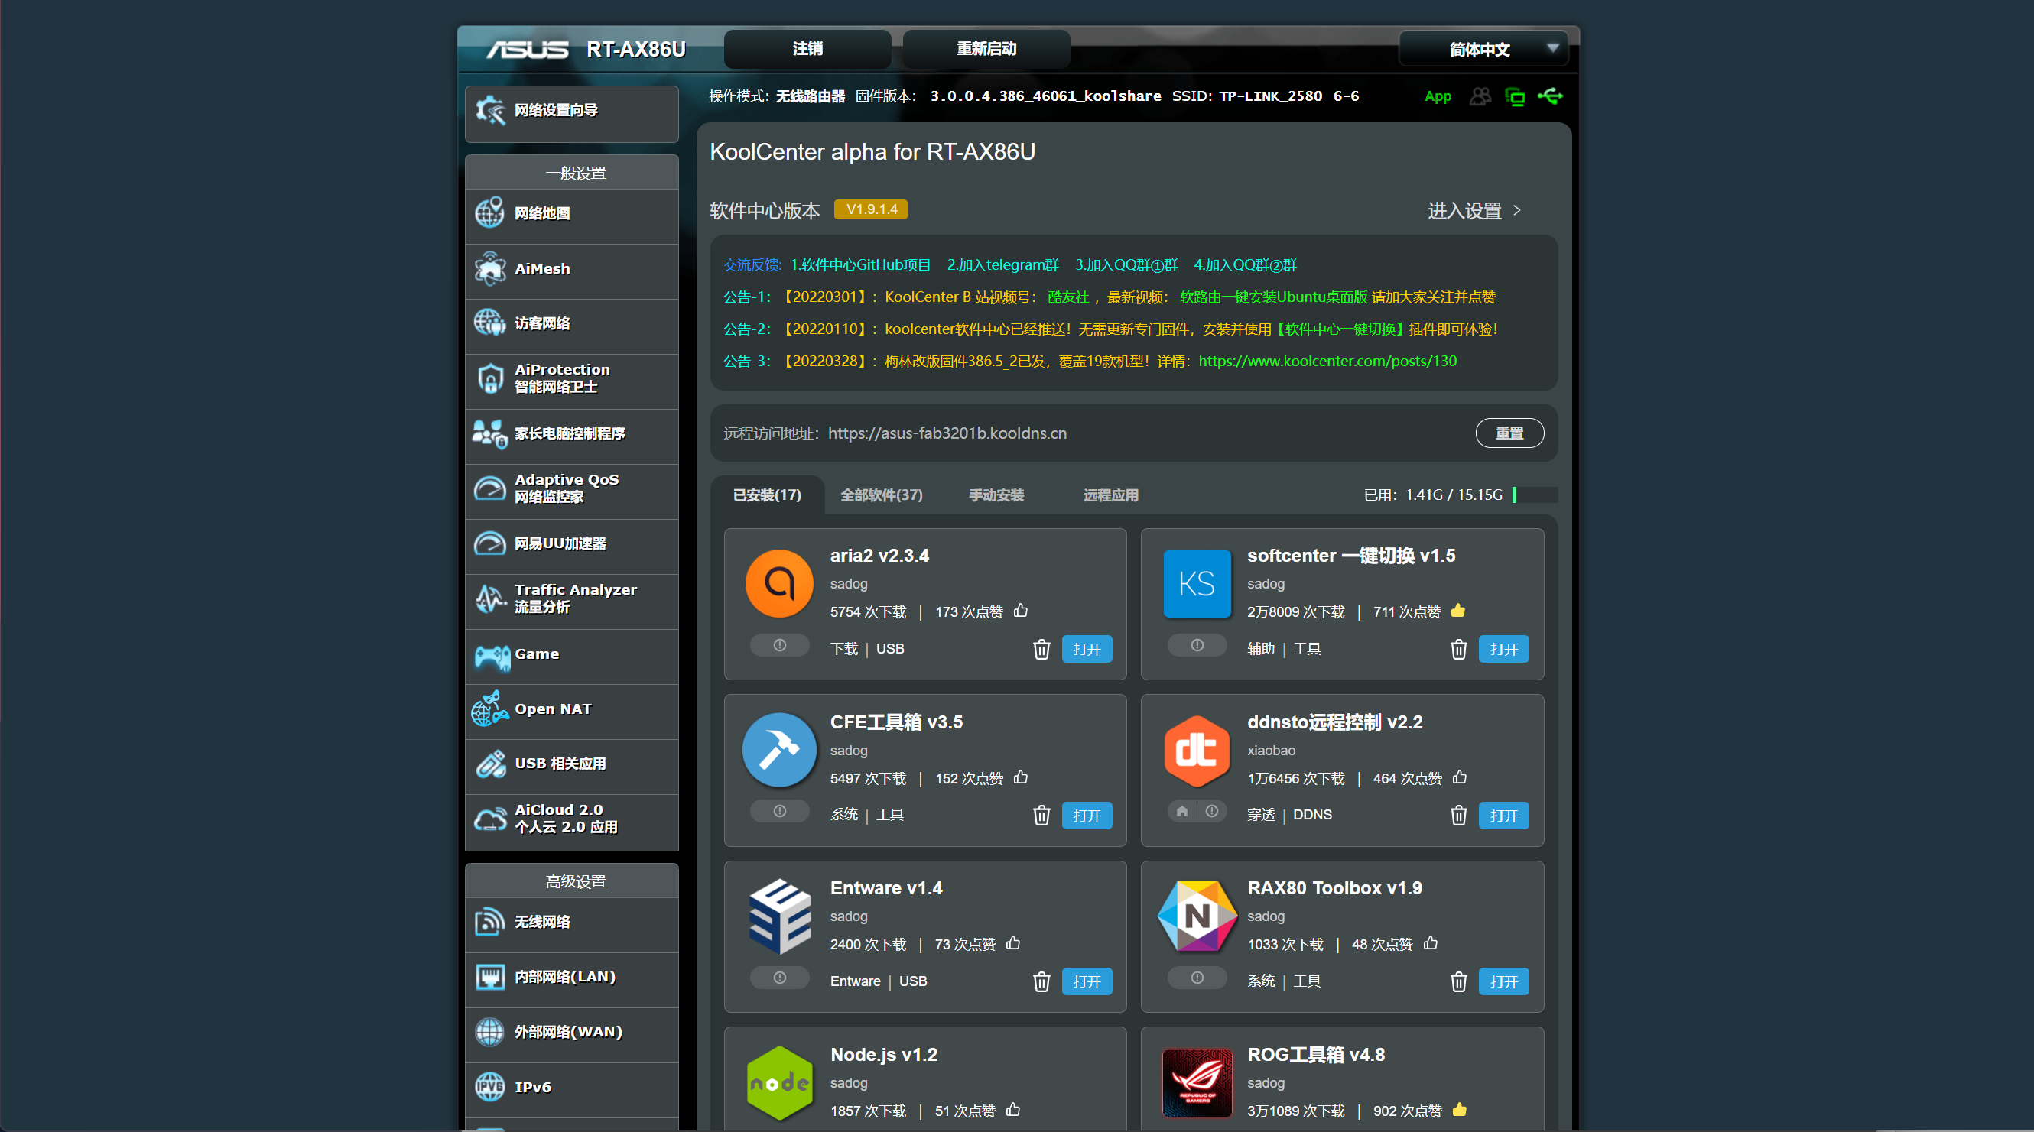Image resolution: width=2034 pixels, height=1132 pixels.
Task: Click the Entware cube app icon
Action: point(779,916)
